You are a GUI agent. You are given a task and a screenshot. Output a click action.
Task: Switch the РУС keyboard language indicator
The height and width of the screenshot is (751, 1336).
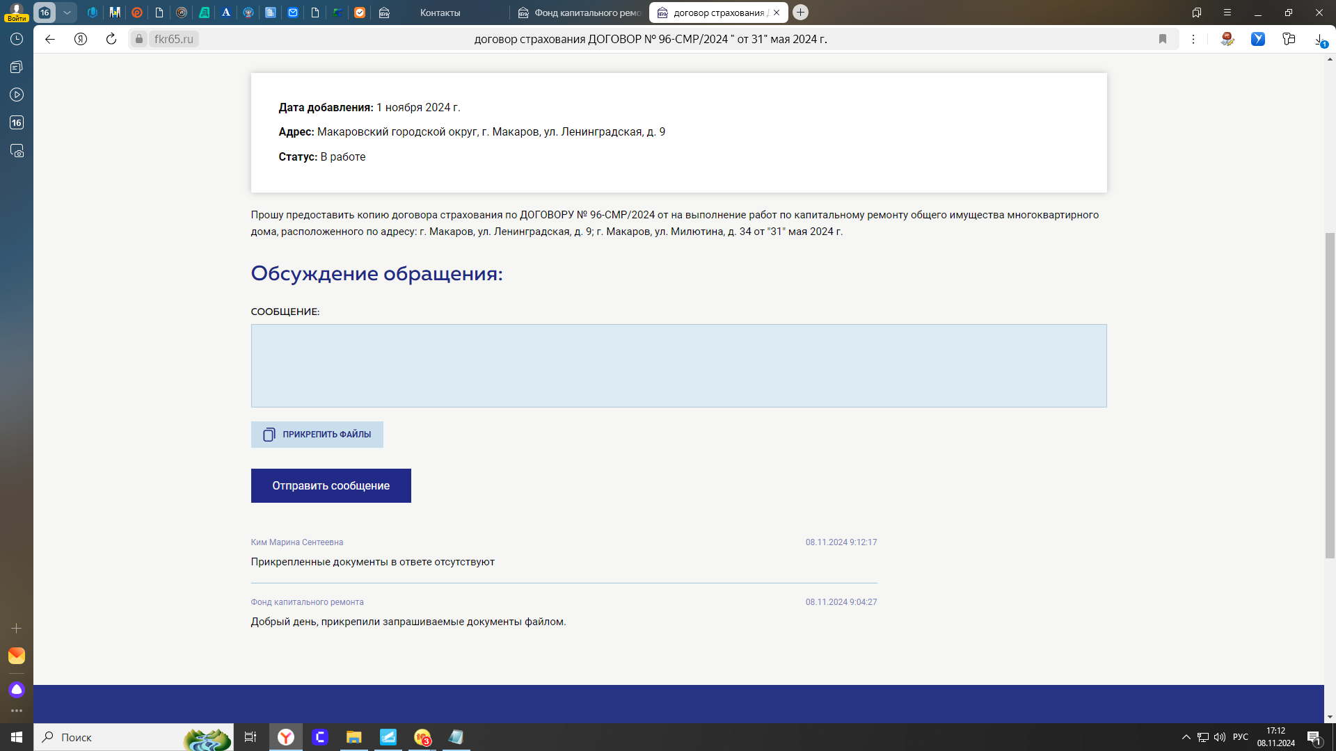click(x=1241, y=737)
